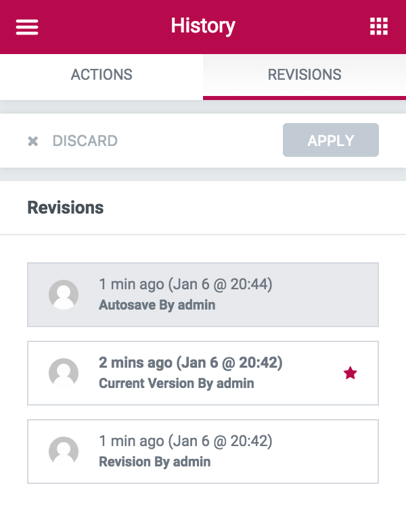The image size is (406, 511).
Task: Select the Autosave By admin label
Action: tap(157, 305)
